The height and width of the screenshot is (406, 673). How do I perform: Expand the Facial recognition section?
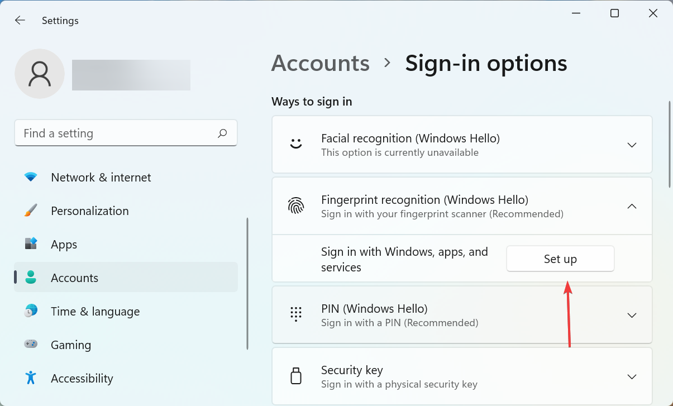632,145
